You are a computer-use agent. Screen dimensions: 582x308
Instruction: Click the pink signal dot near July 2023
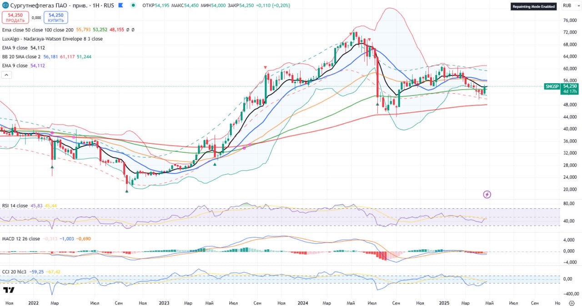click(x=245, y=147)
